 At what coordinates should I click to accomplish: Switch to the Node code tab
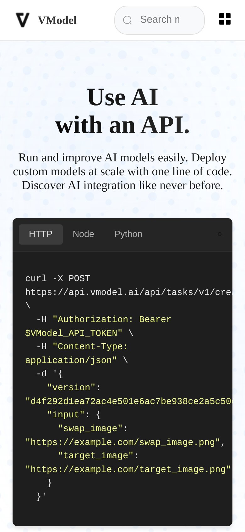(84, 234)
